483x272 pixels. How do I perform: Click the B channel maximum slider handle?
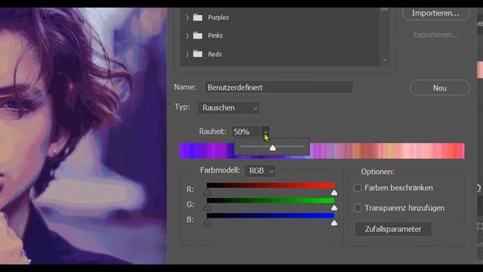click(x=334, y=223)
